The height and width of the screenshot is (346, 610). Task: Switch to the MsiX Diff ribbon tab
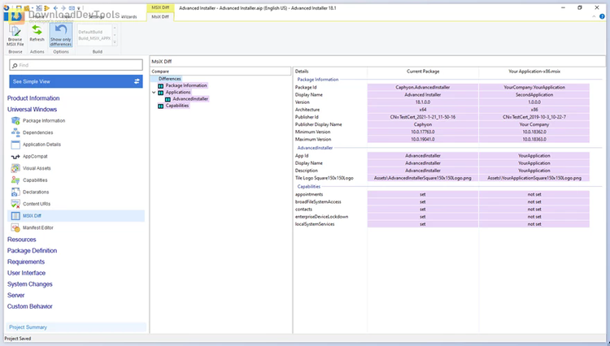[160, 17]
